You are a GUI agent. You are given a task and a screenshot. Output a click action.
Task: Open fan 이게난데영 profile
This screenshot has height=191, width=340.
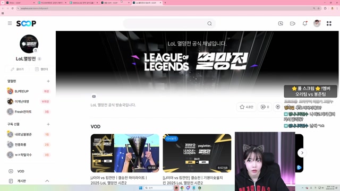coord(21,101)
